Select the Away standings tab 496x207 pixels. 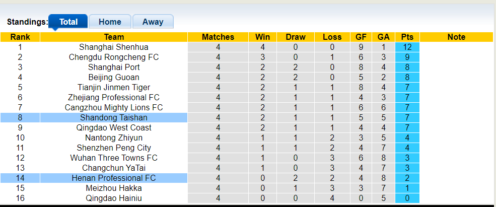tap(153, 22)
